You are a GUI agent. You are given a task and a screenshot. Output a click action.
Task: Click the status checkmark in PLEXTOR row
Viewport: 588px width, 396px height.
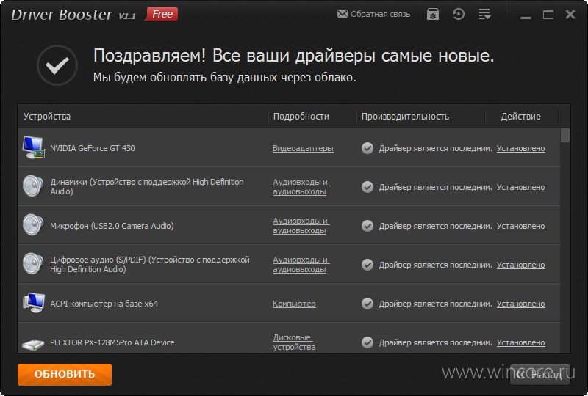pyautogui.click(x=367, y=343)
